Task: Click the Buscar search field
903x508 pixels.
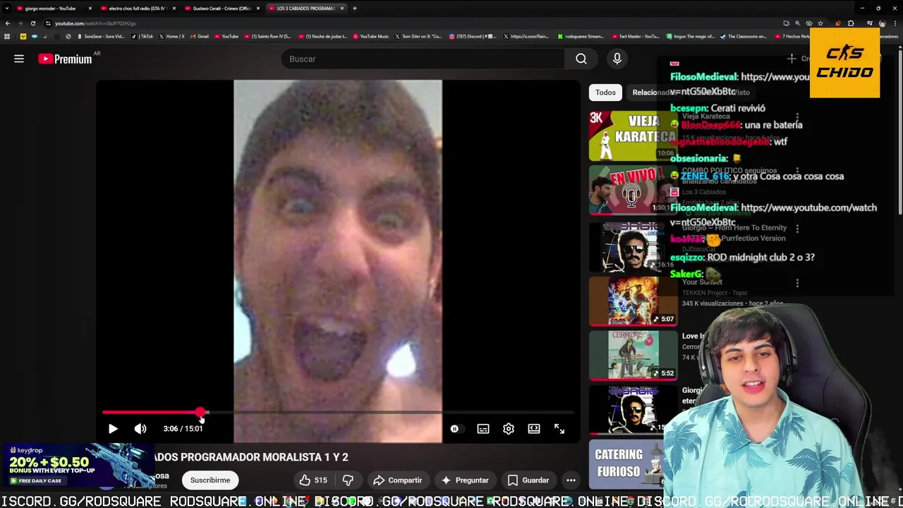Action: tap(422, 59)
